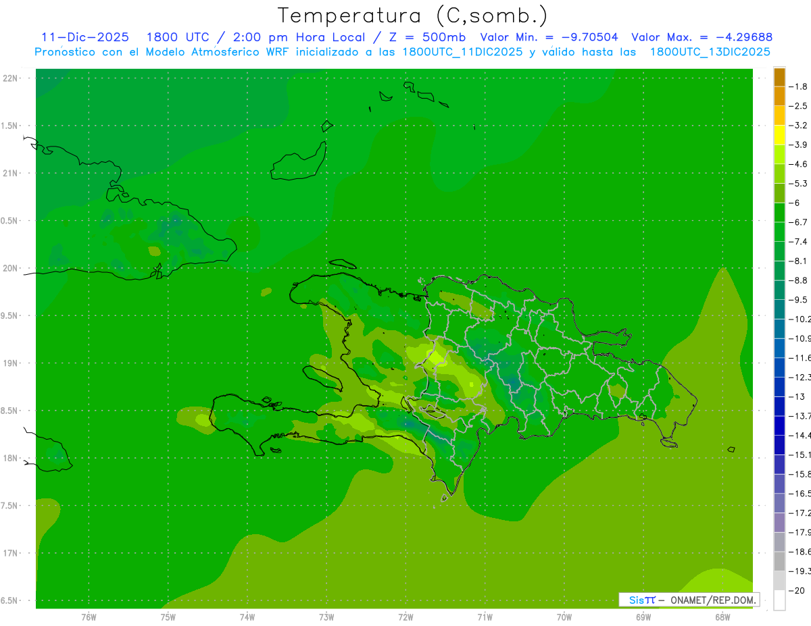
Task: Click the '-1.8' colorbar value
Action: click(799, 86)
